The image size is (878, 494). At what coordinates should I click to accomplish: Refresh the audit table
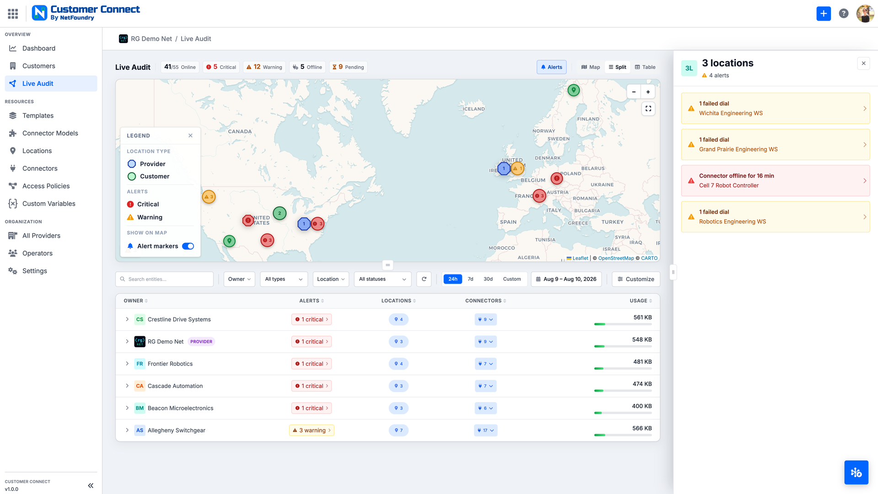(x=424, y=279)
